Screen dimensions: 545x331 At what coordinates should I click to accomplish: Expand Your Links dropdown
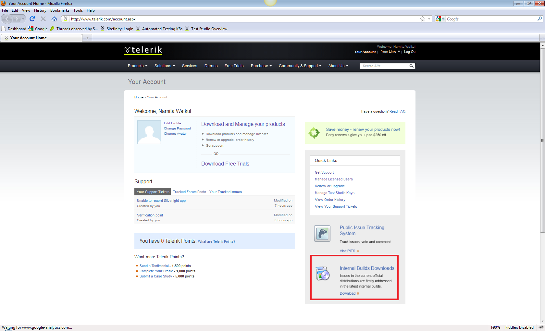pos(390,52)
